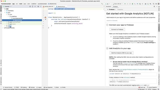This screenshot has height=90, width=160.
Task: Open the Gradle side tab on the right edge
Action: pyautogui.click(x=159, y=8)
